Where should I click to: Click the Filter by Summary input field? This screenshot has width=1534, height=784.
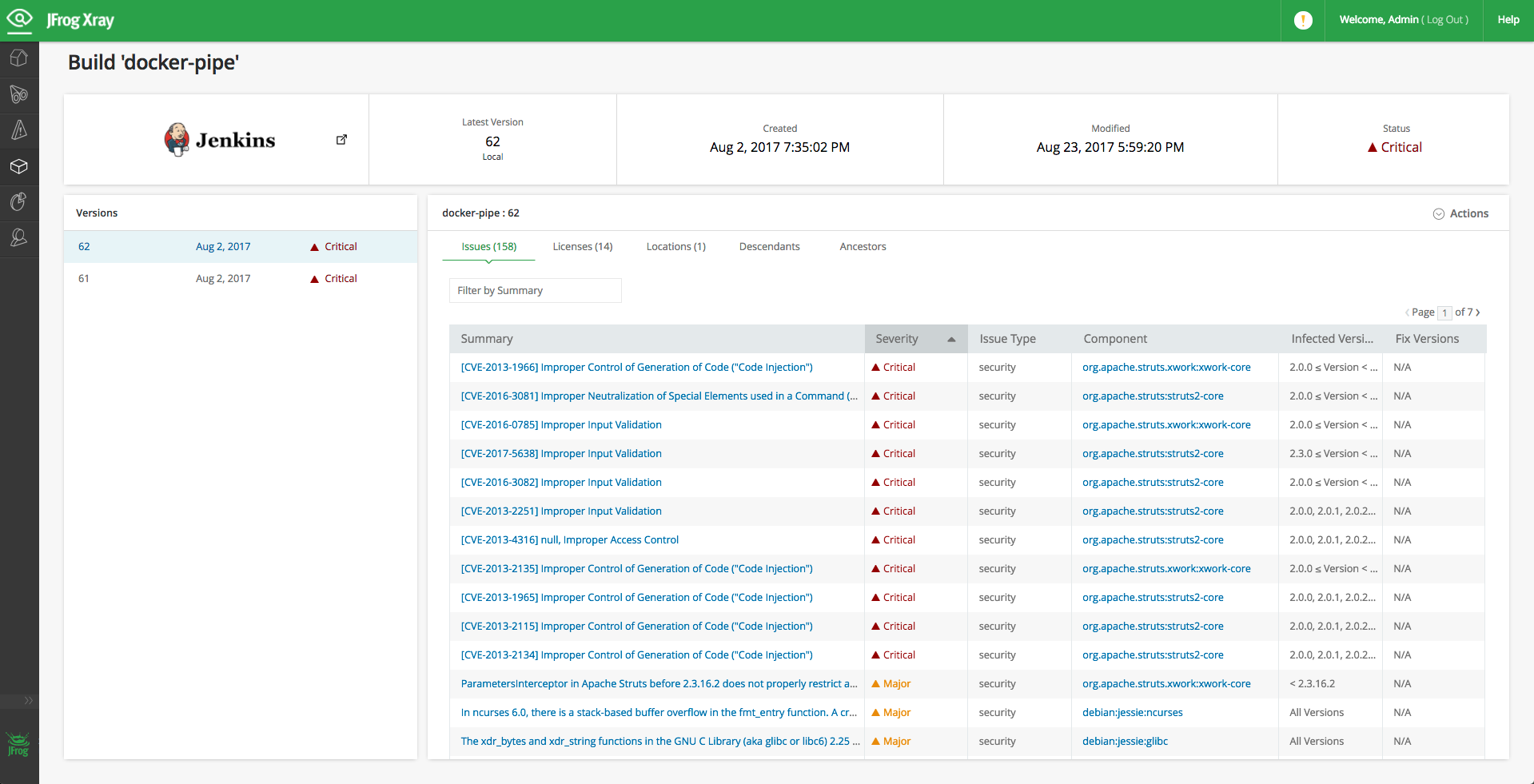tap(535, 291)
